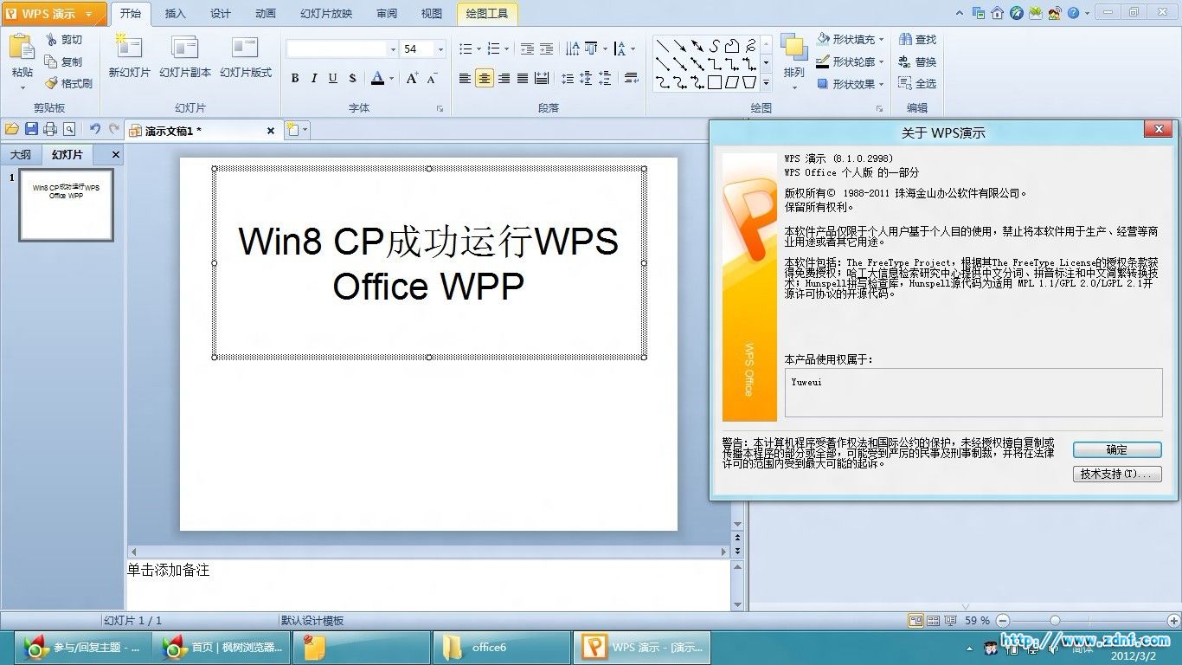Click 技术支持(T)... in About dialog
This screenshot has height=665, width=1182.
pyautogui.click(x=1117, y=475)
